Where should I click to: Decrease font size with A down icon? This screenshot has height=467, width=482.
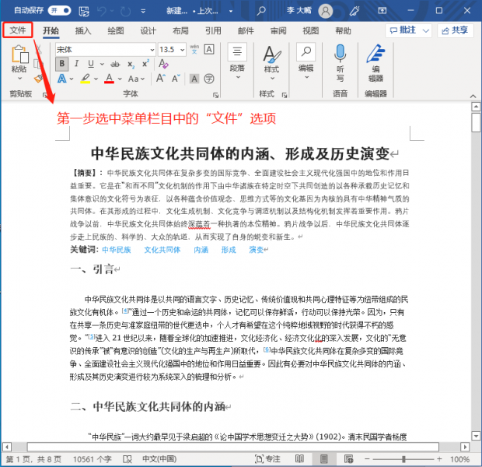(176, 79)
